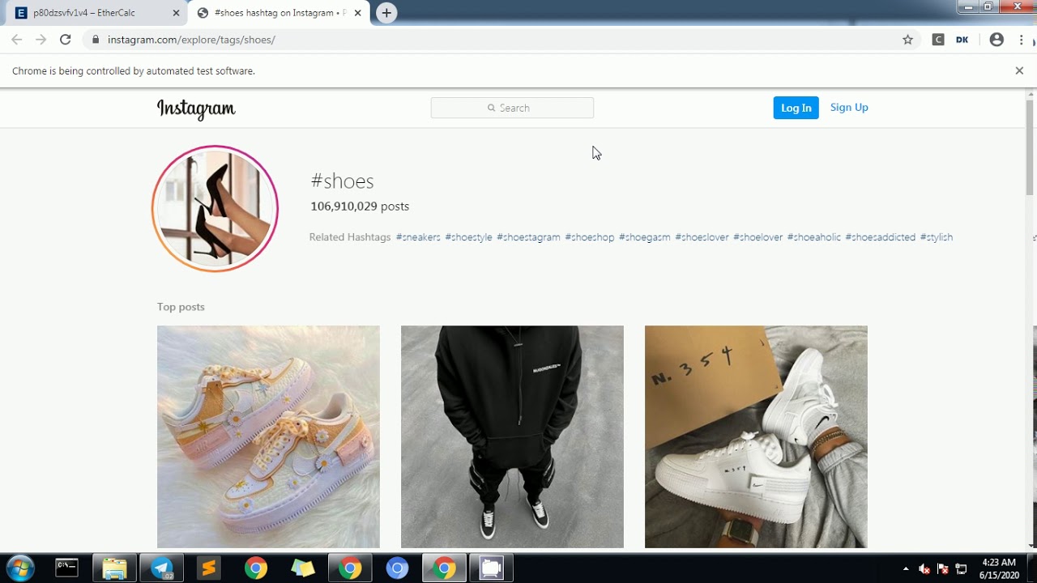Screen dimensions: 1037x583
Task: Open the Chromium blue taskbar icon
Action: click(397, 568)
